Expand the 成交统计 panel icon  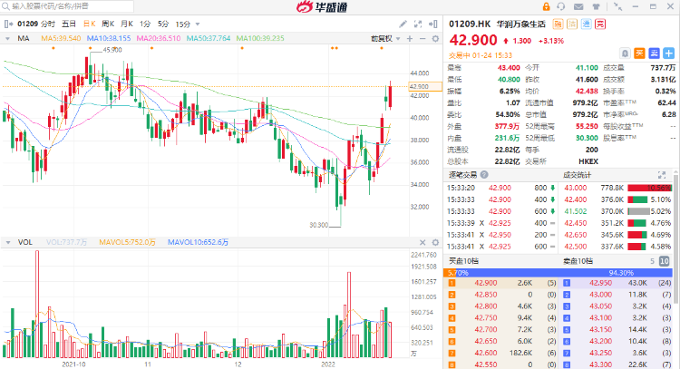coord(662,175)
